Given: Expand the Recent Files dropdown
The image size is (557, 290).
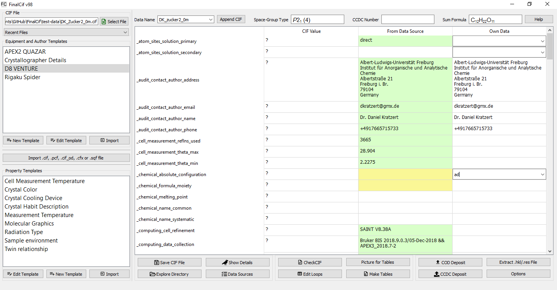Looking at the screenshot, I should point(66,32).
